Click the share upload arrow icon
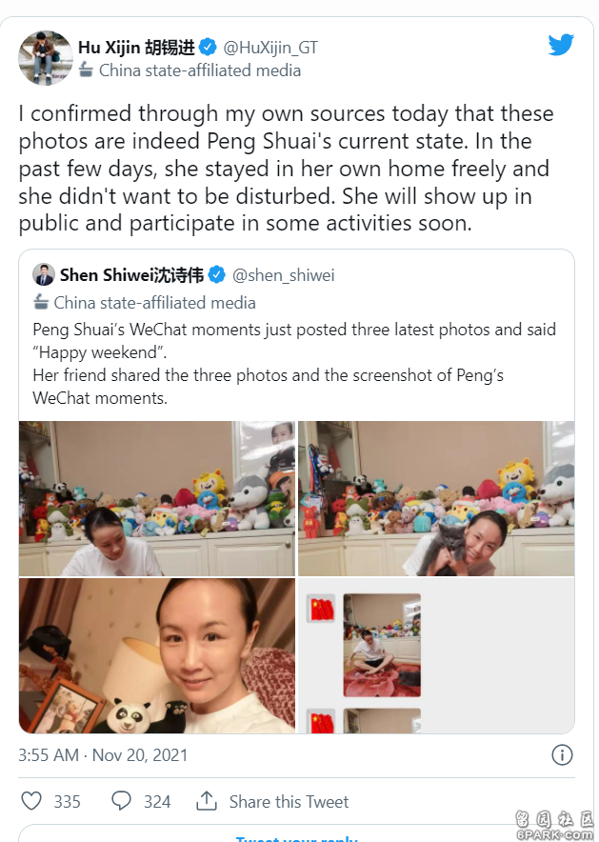The height and width of the screenshot is (842, 599). (x=206, y=801)
